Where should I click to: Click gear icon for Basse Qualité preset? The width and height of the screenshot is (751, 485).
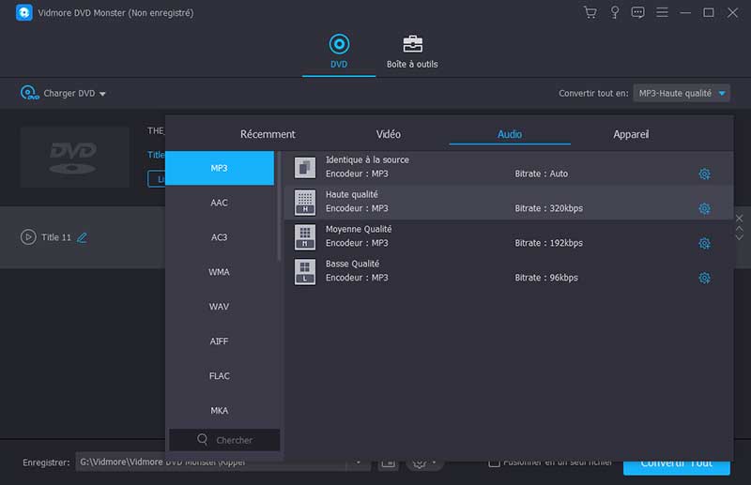click(x=704, y=278)
